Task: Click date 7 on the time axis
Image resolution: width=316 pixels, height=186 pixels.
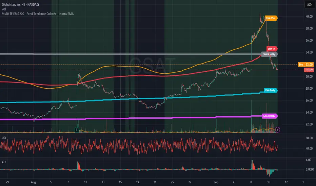Action: [68, 182]
